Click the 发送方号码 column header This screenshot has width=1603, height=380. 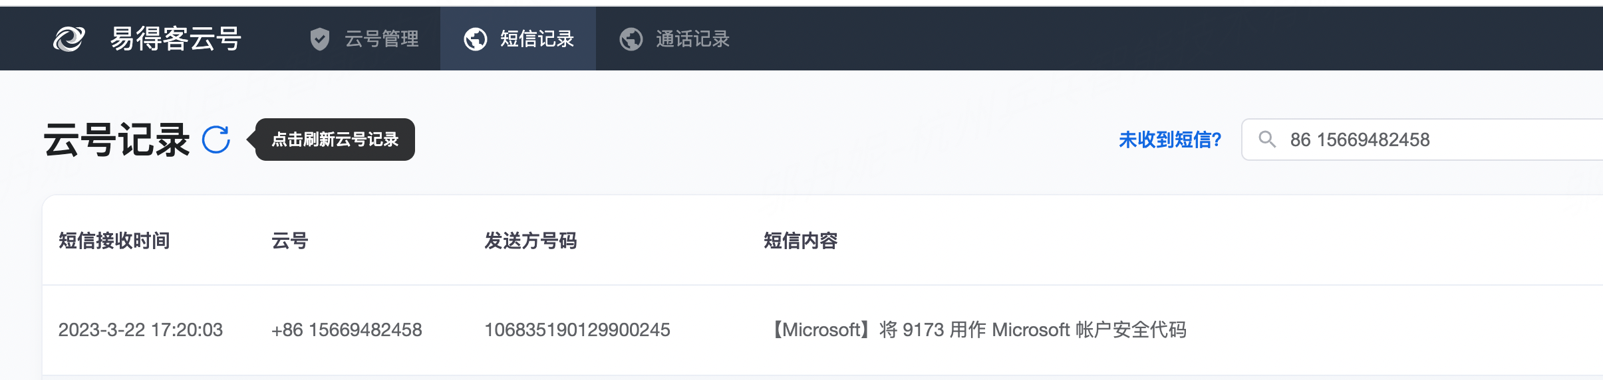pos(531,240)
